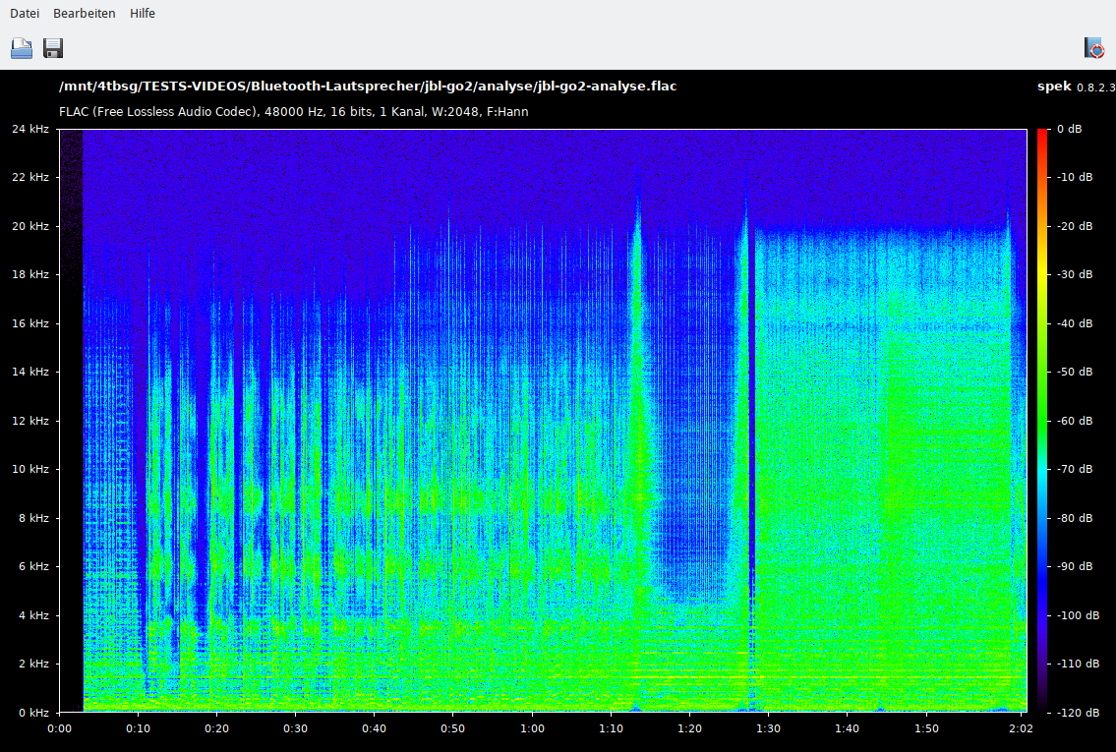Click the -90 dB scale label
This screenshot has height=752, width=1116.
pyautogui.click(x=1073, y=567)
